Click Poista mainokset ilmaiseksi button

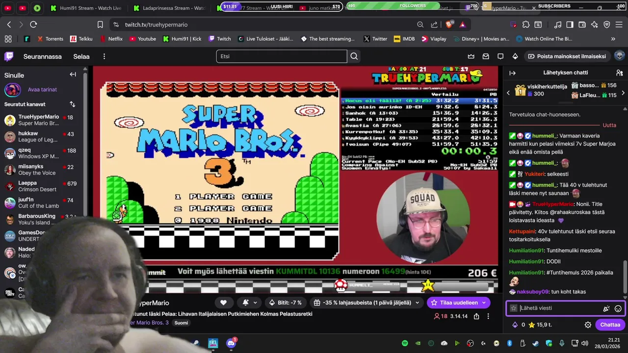(568, 56)
